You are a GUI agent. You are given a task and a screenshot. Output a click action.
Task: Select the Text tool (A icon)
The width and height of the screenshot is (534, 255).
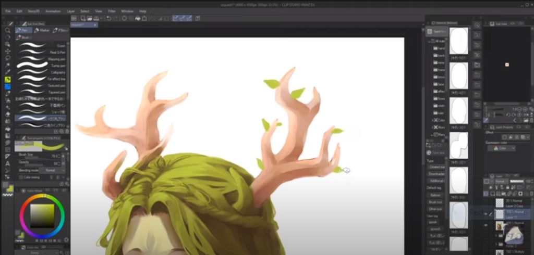pyautogui.click(x=7, y=163)
